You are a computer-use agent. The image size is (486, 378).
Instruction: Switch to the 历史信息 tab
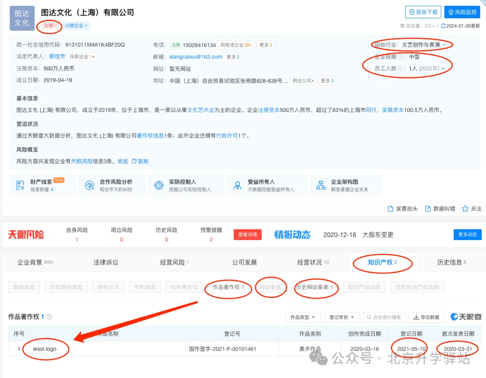pos(452,262)
